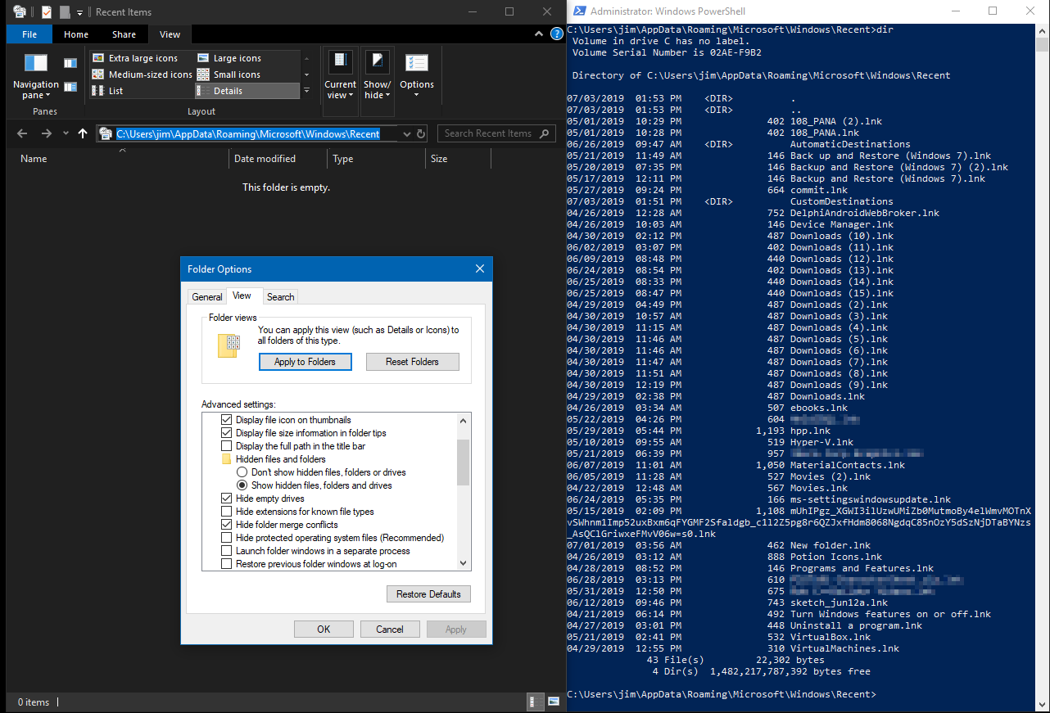This screenshot has height=713, width=1050.
Task: Click Apply to Folders button
Action: click(305, 362)
